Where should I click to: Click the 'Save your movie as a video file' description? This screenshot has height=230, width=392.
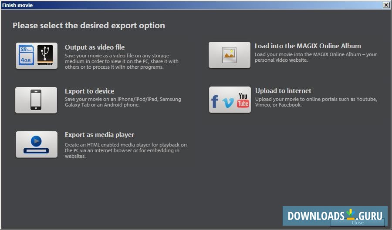[x=122, y=61]
